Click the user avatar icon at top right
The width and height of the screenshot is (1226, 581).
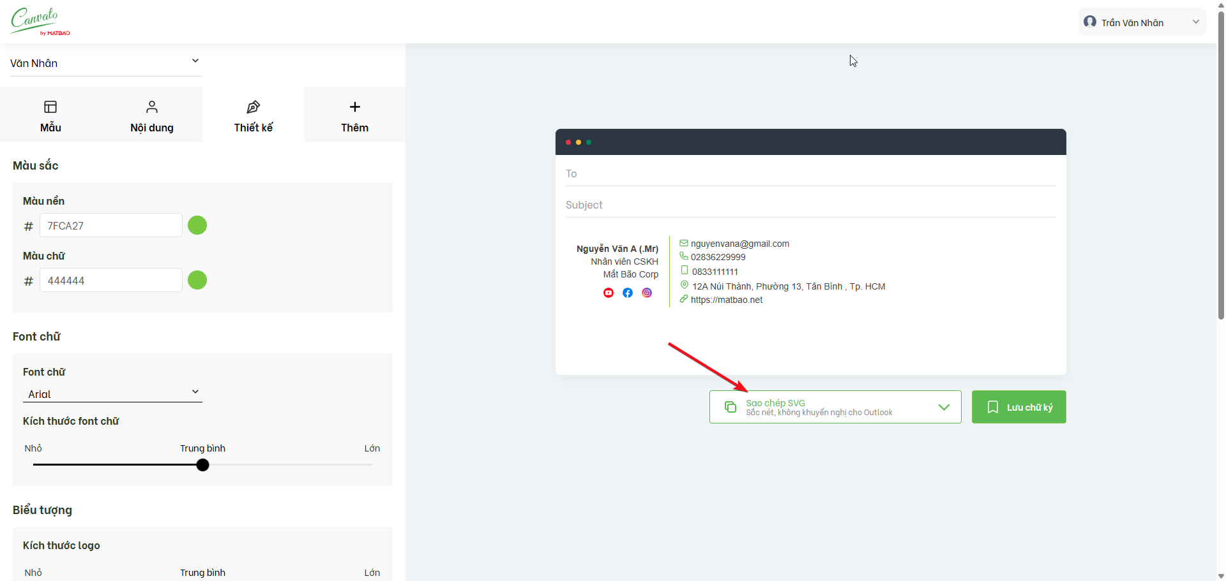(x=1090, y=22)
